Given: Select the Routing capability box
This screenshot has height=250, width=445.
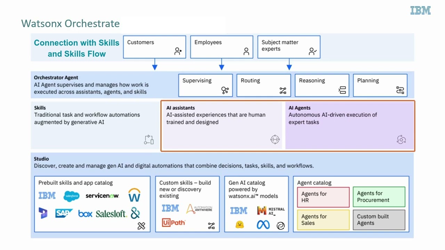Looking at the screenshot, I should tap(264, 85).
